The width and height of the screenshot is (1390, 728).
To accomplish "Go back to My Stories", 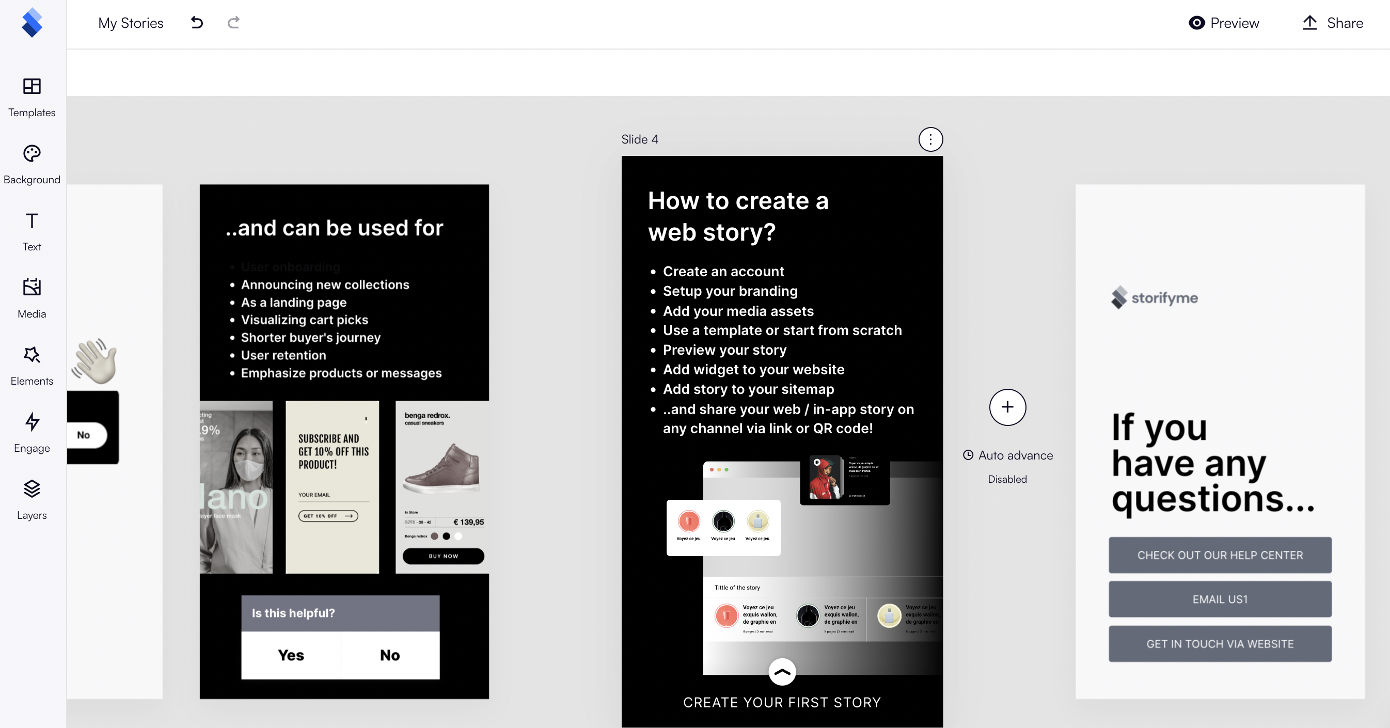I will 130,23.
